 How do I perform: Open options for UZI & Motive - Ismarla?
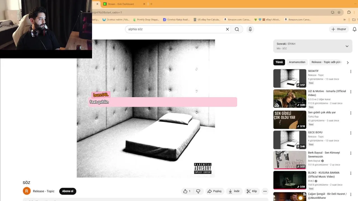click(x=350, y=92)
